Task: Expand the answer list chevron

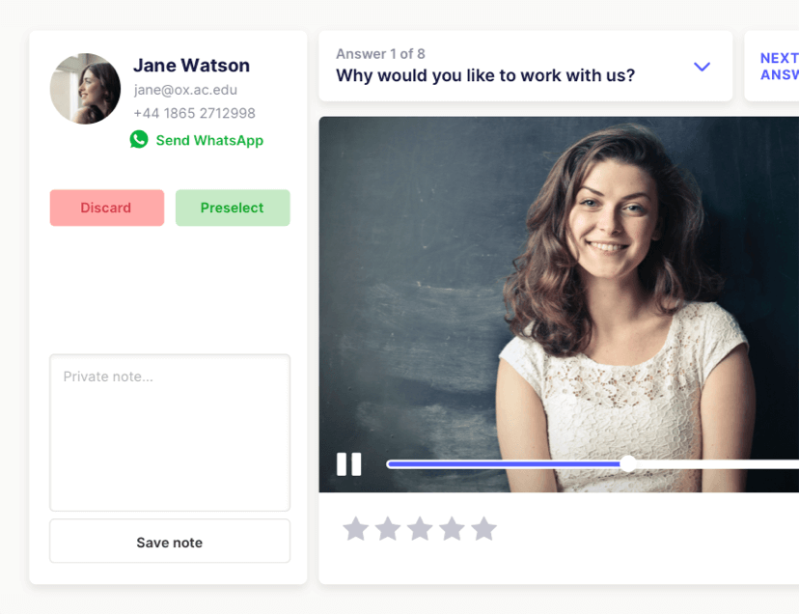Action: (702, 67)
